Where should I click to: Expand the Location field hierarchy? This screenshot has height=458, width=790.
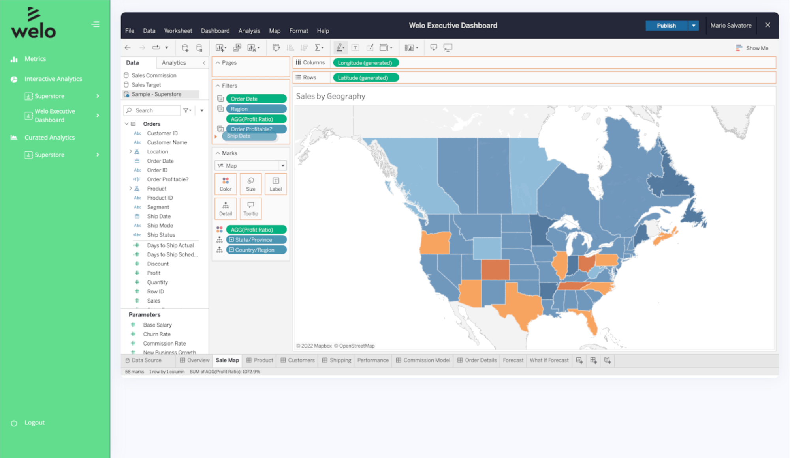(131, 151)
